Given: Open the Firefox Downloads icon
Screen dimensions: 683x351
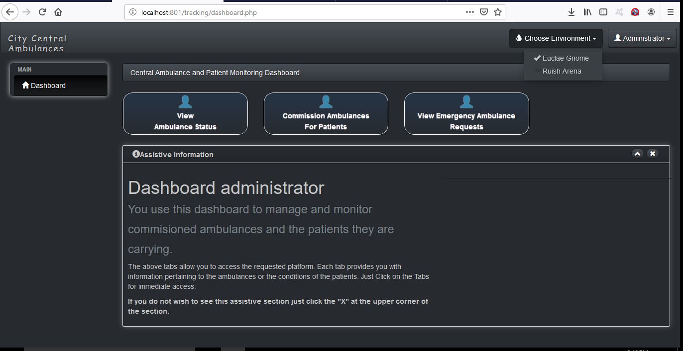Looking at the screenshot, I should [x=571, y=12].
